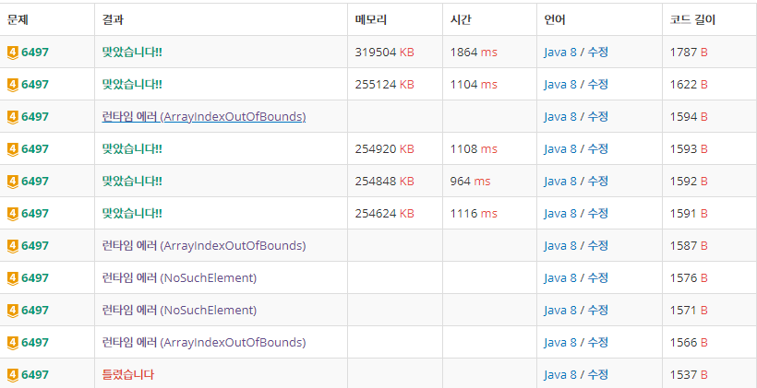Open Java 8 source in the 1566 B row

pyautogui.click(x=560, y=343)
